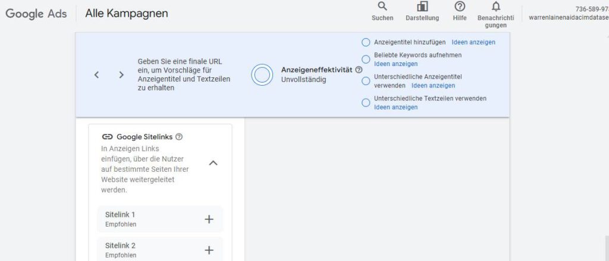609x261 pixels.
Task: Click help icon next to Anzeigeneffektivität
Action: point(359,70)
